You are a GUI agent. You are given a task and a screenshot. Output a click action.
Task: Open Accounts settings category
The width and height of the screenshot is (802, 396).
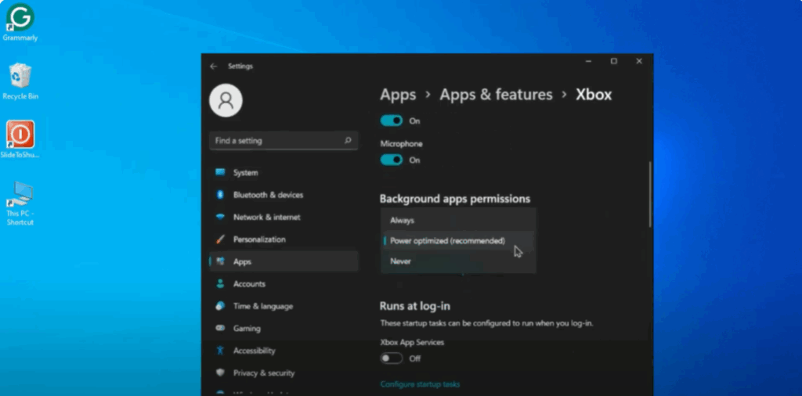pyautogui.click(x=284, y=283)
